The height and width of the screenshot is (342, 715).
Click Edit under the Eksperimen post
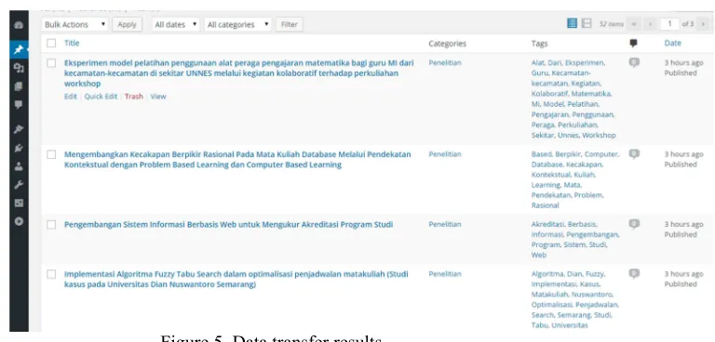(70, 97)
